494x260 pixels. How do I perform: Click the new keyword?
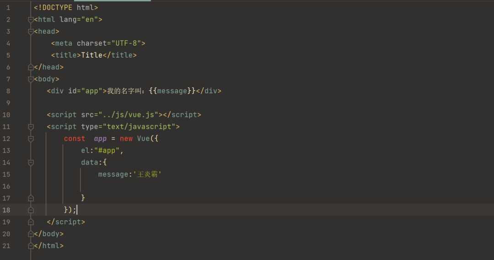click(x=126, y=138)
